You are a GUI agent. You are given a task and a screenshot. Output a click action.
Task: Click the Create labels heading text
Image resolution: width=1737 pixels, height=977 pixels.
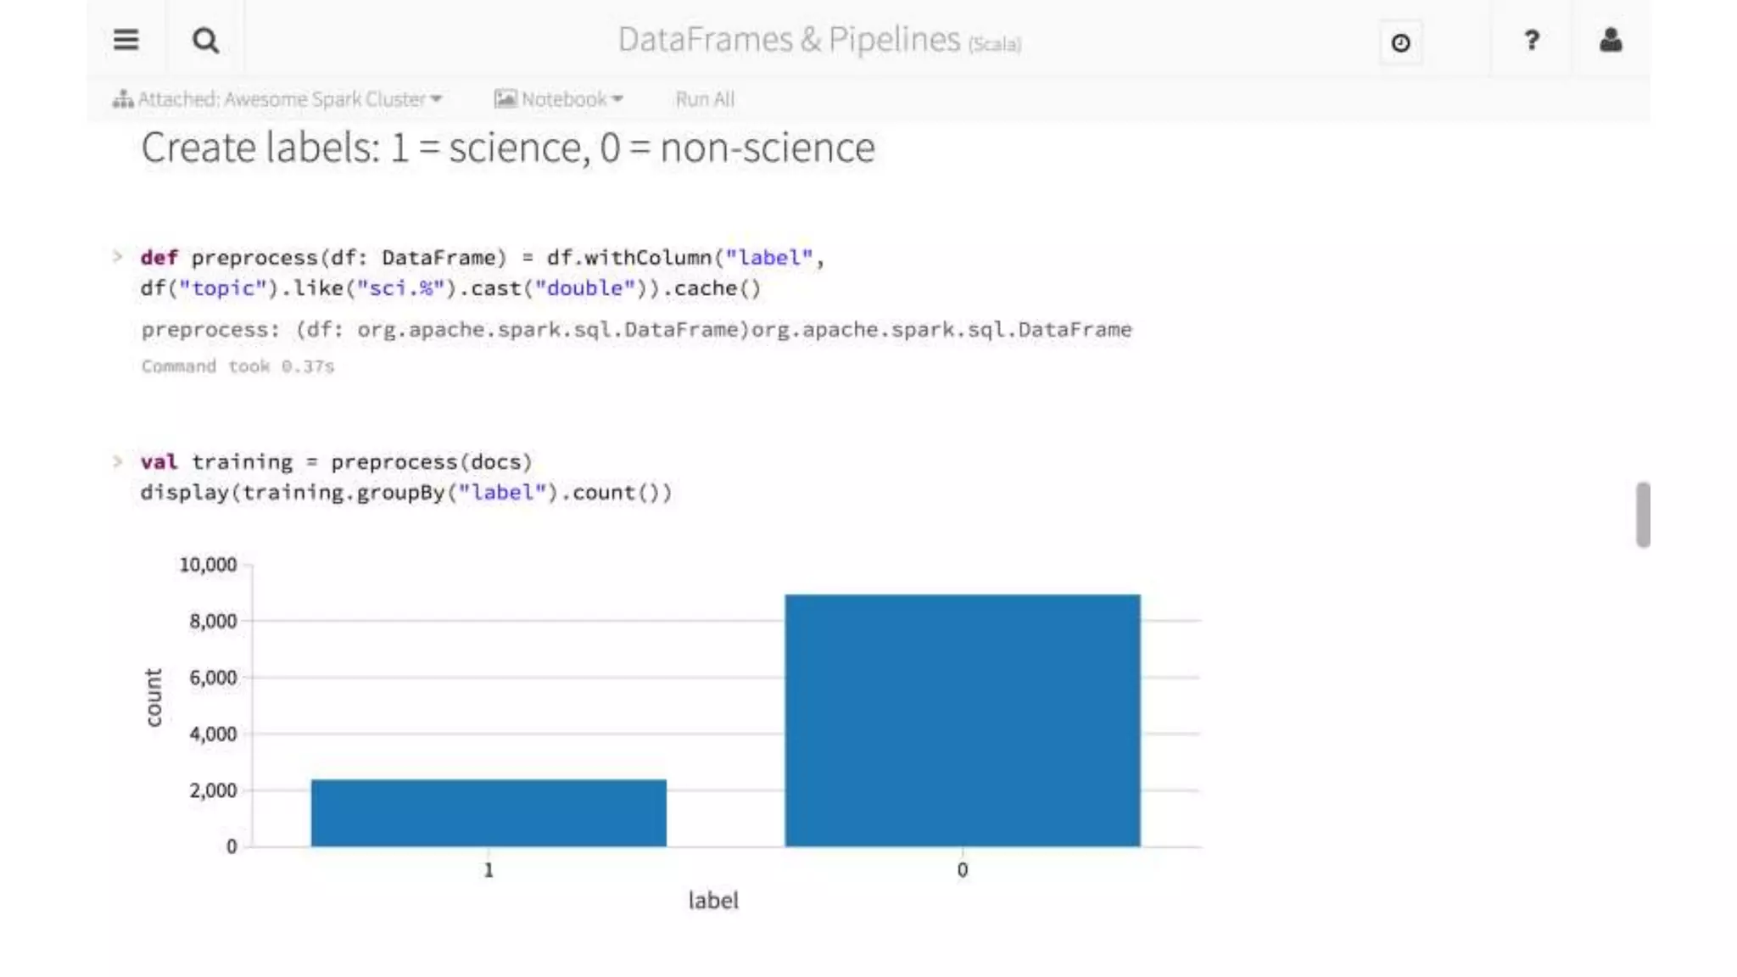[x=508, y=148]
